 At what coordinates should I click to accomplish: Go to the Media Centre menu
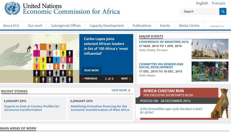[189, 26]
